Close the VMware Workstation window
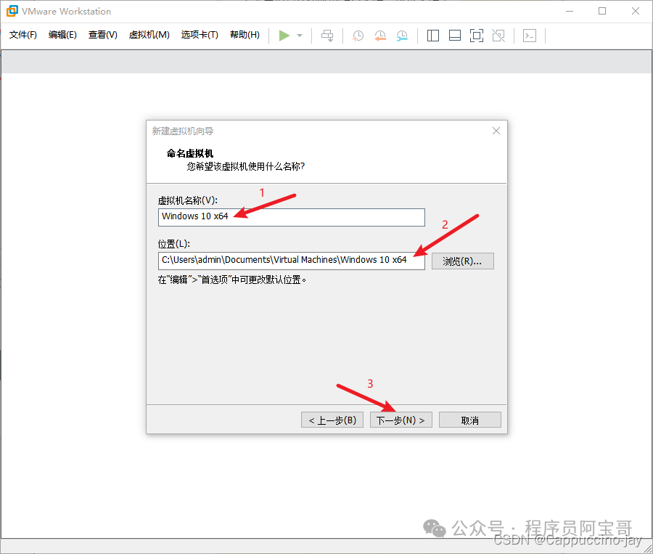The height and width of the screenshot is (554, 653). point(636,12)
